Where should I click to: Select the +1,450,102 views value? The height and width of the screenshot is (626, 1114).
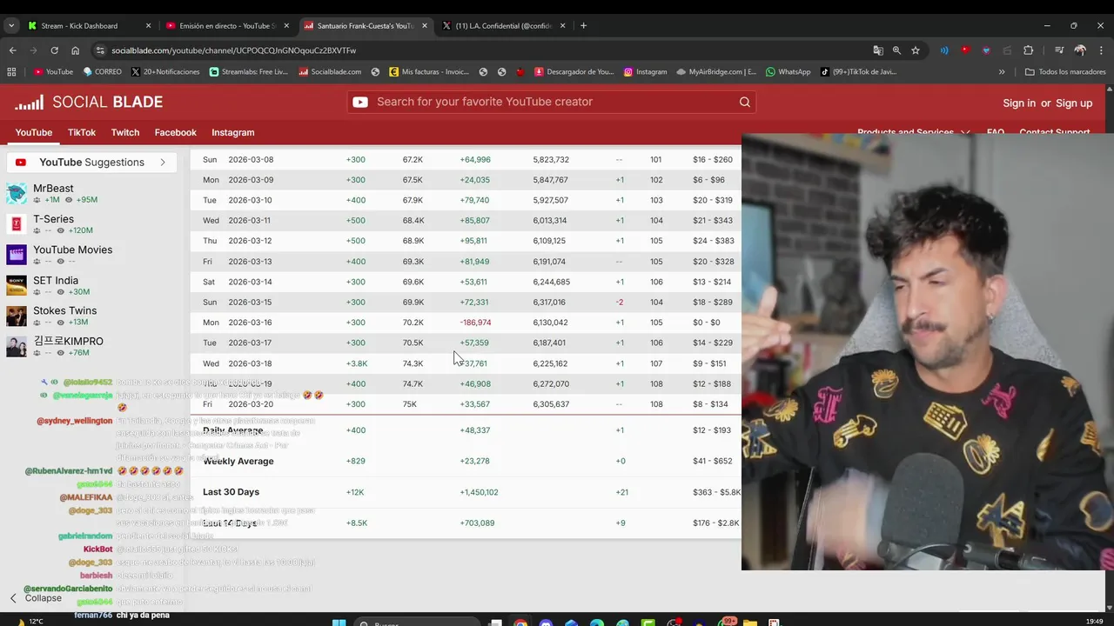[479, 492]
